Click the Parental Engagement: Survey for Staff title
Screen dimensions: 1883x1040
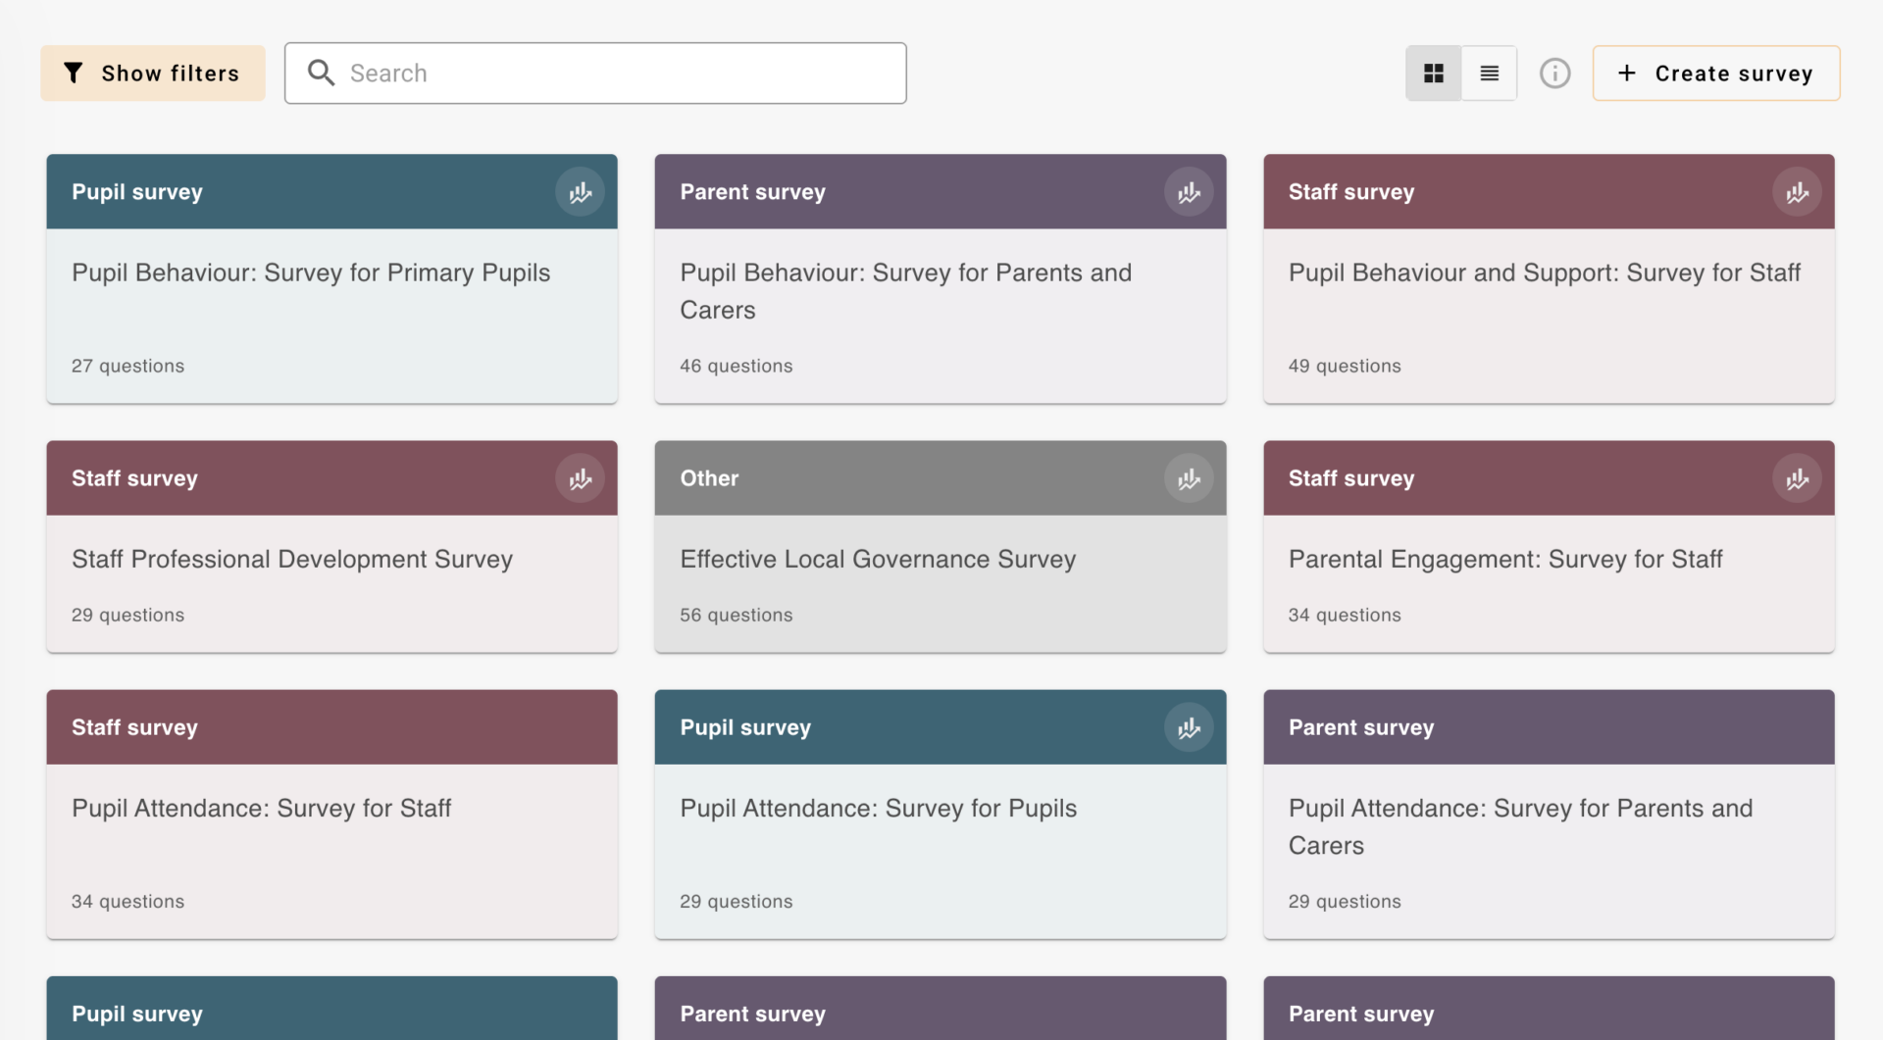click(x=1504, y=559)
